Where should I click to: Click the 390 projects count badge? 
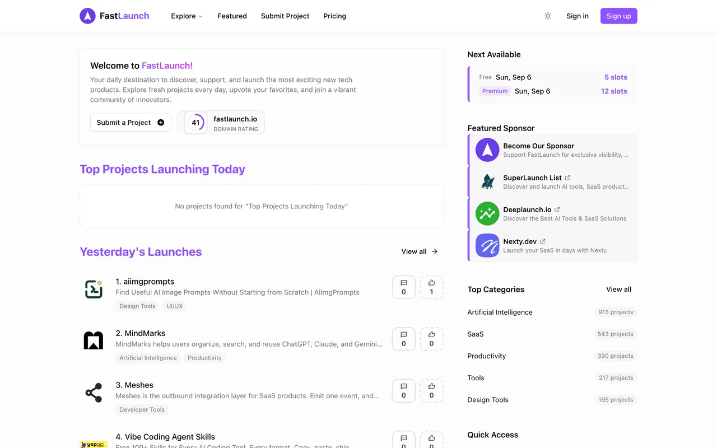click(615, 356)
